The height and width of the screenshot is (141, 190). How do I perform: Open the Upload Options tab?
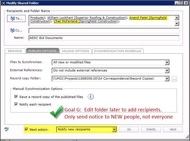(76, 51)
